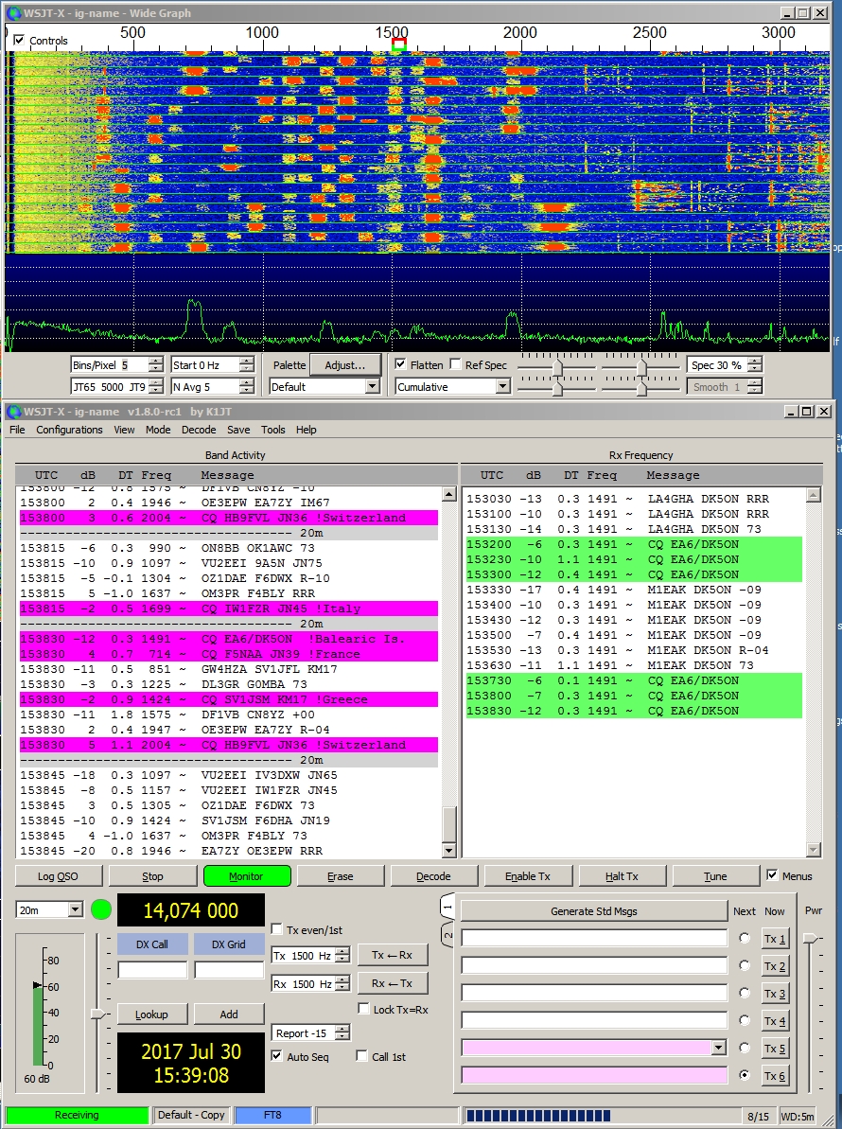842x1129 pixels.
Task: Expand the Default palette dropdown
Action: tap(372, 387)
